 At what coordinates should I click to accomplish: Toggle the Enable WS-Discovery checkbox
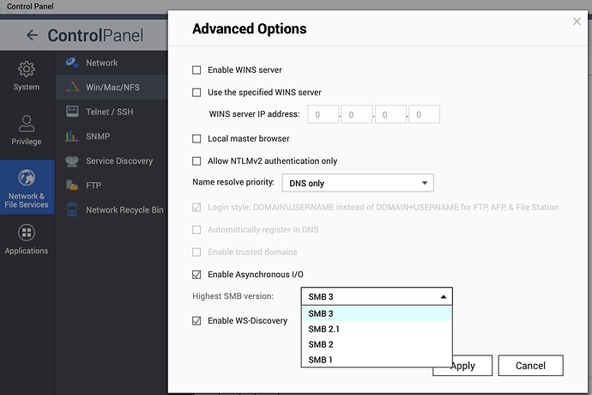click(196, 321)
